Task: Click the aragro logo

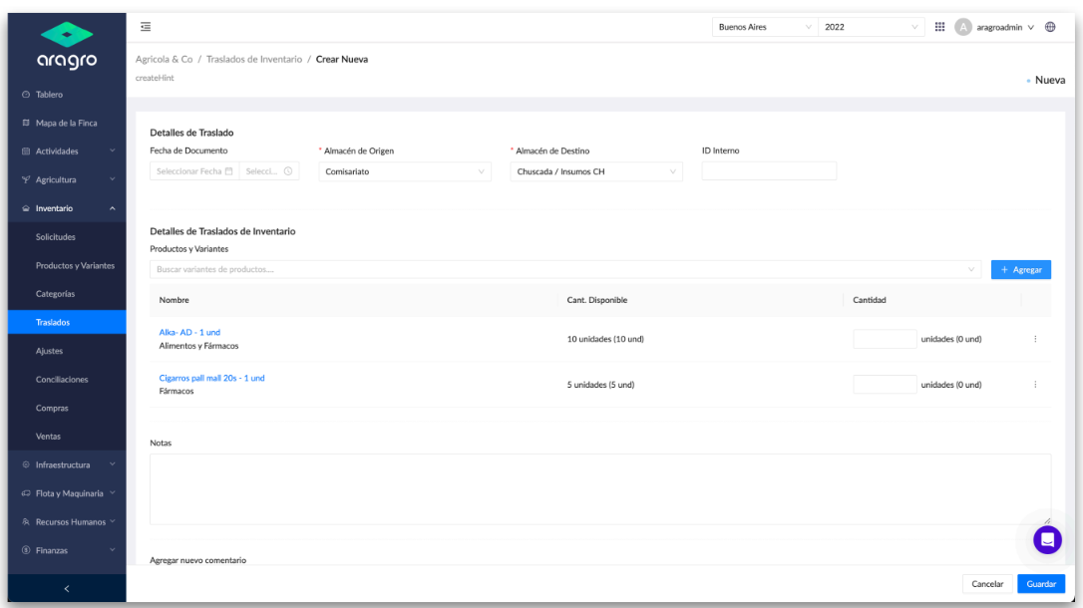Action: click(x=67, y=46)
